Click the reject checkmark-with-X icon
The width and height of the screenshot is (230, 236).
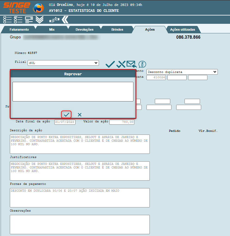(x=120, y=64)
